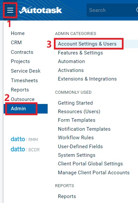This screenshot has width=138, height=203.
Task: Open Form Templates link
Action: coord(77,120)
